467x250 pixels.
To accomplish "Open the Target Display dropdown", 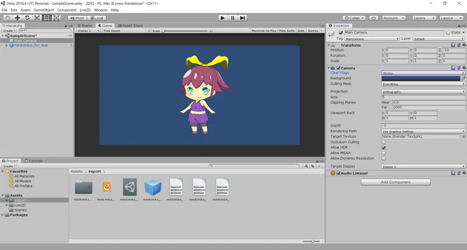I will [423, 167].
